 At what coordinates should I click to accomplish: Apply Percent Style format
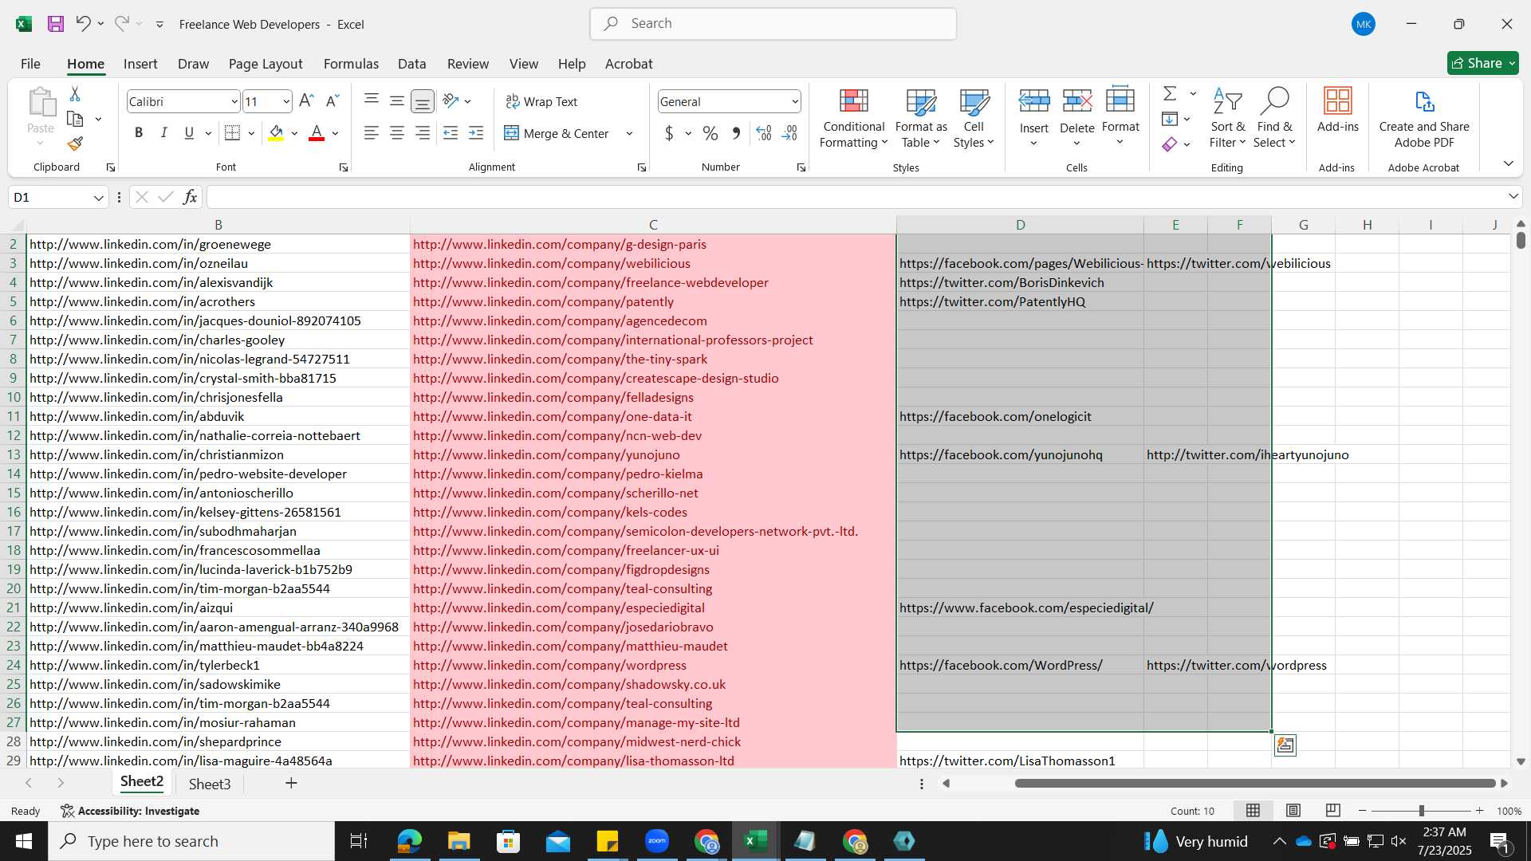tap(710, 133)
